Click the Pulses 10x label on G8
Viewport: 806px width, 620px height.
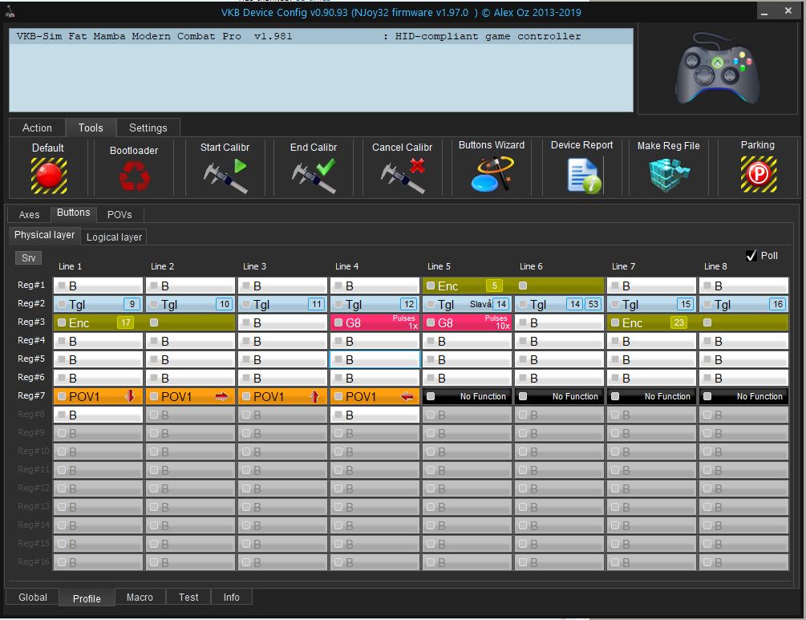pyautogui.click(x=496, y=322)
